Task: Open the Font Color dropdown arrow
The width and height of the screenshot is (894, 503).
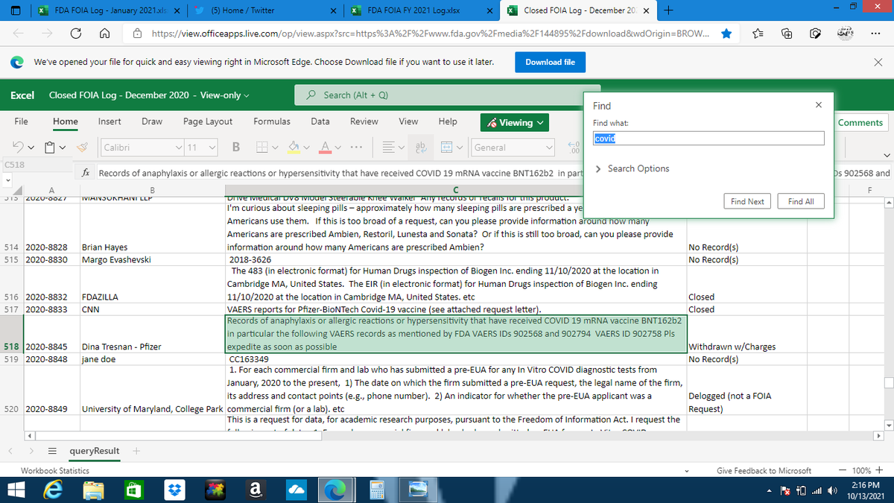Action: point(337,148)
